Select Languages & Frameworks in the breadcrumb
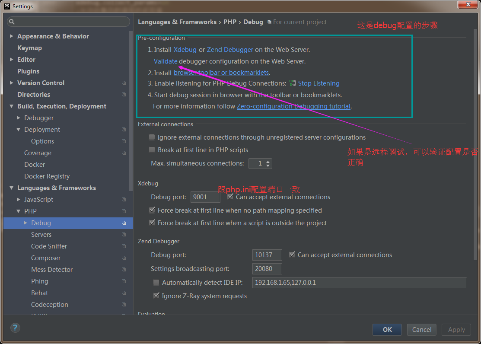This screenshot has width=481, height=344. (177, 22)
